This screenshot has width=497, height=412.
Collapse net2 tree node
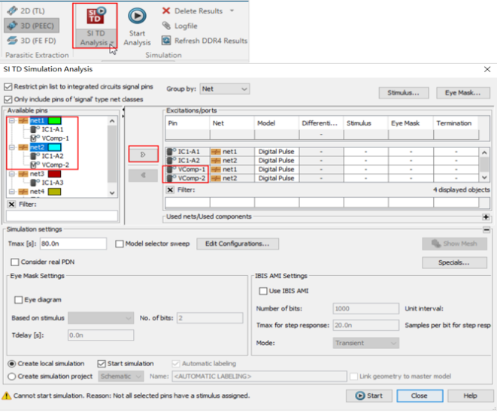coord(12,147)
